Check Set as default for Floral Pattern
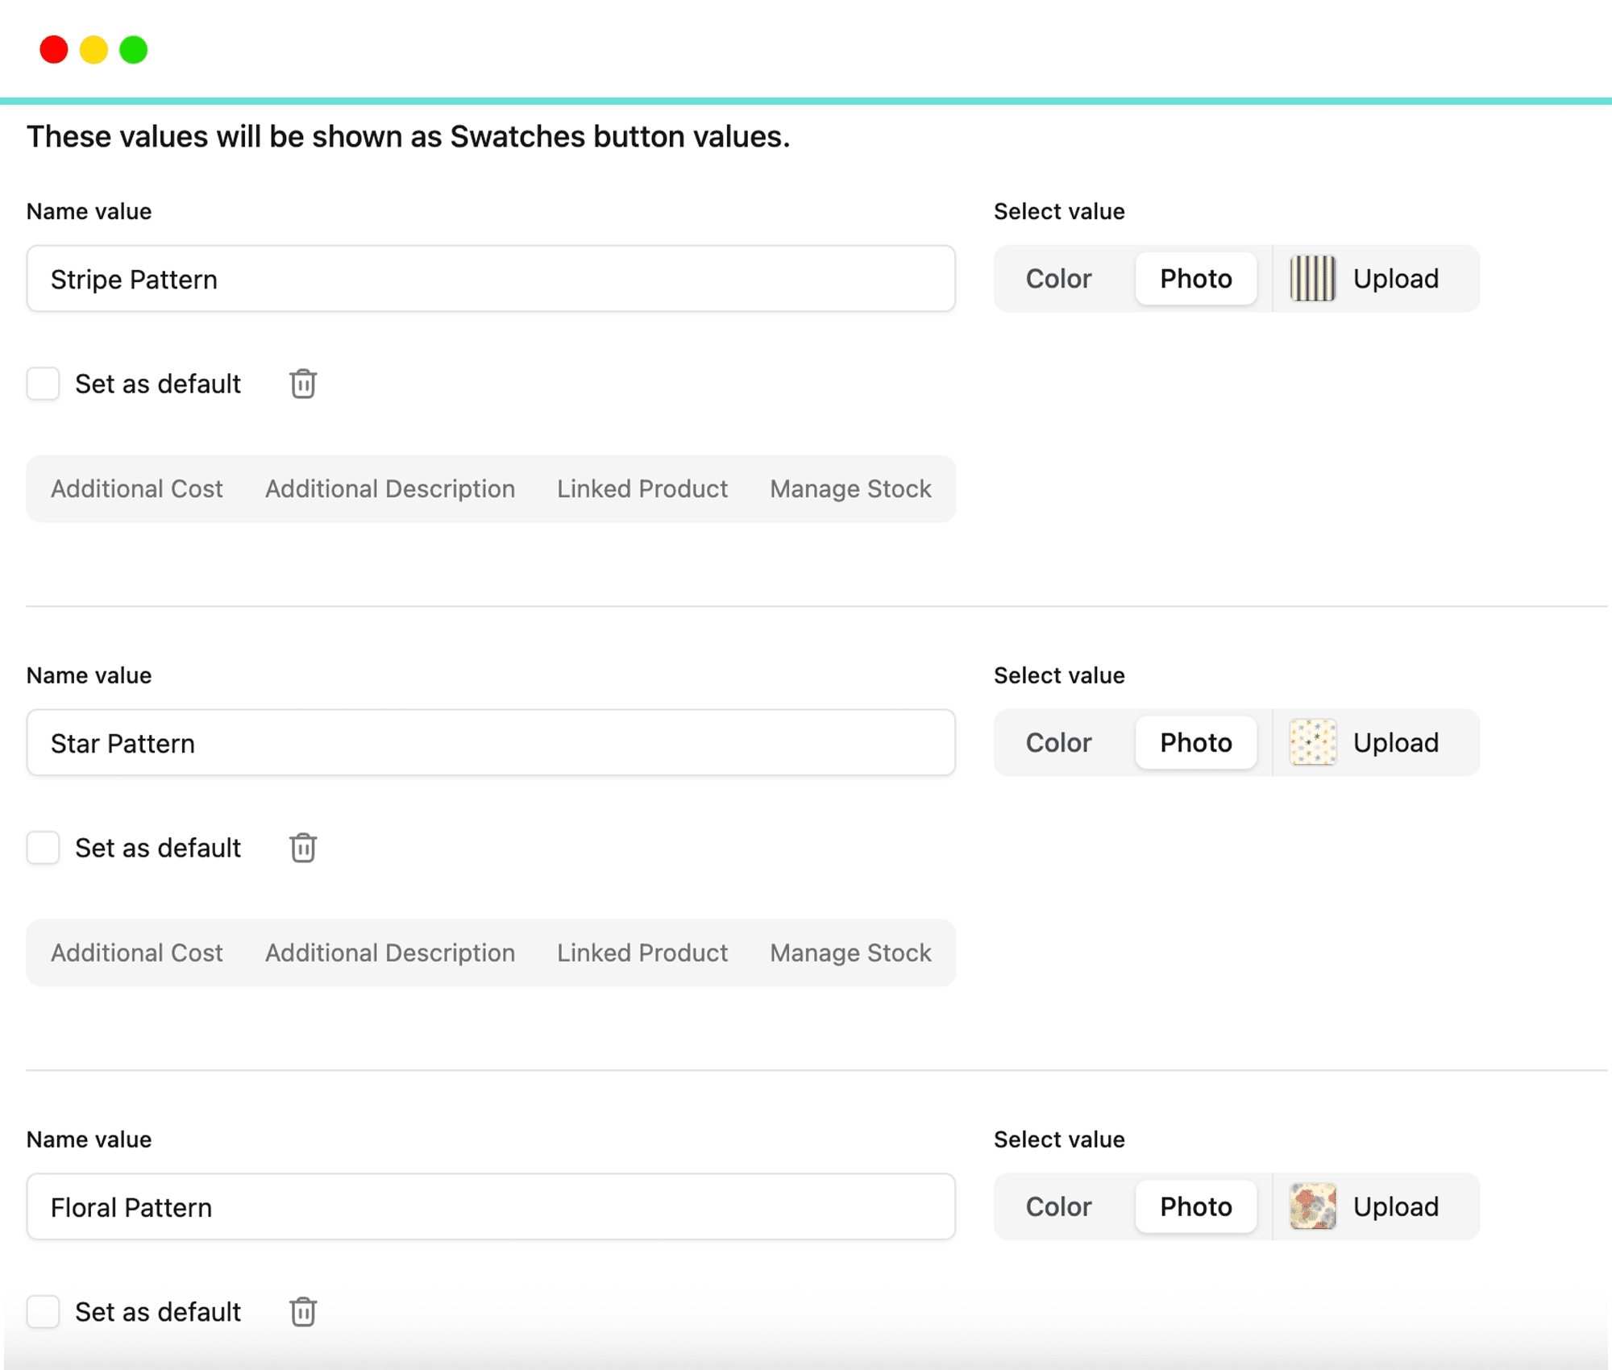This screenshot has height=1370, width=1612. point(44,1312)
